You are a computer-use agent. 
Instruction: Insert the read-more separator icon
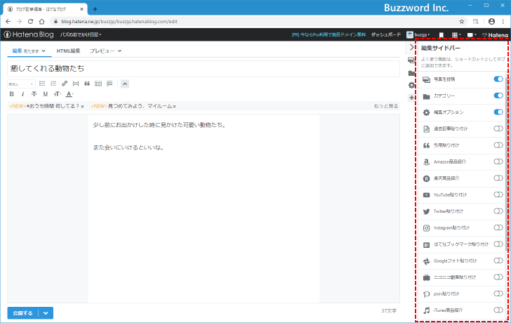(x=76, y=84)
